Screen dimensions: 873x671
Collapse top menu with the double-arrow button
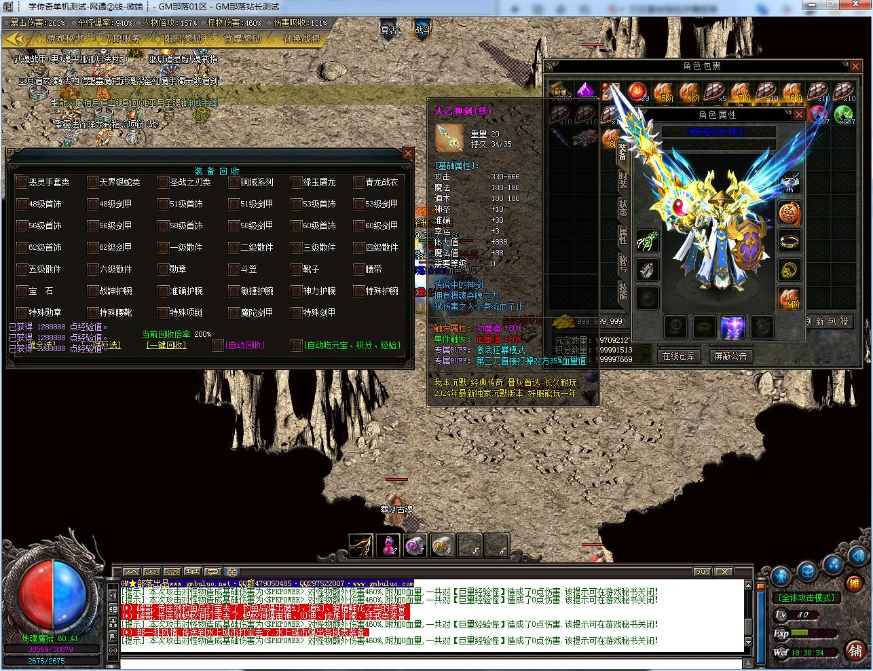pyautogui.click(x=15, y=39)
